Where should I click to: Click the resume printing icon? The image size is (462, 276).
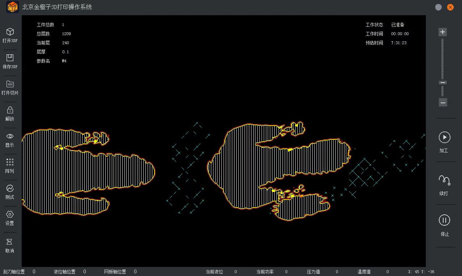click(444, 180)
